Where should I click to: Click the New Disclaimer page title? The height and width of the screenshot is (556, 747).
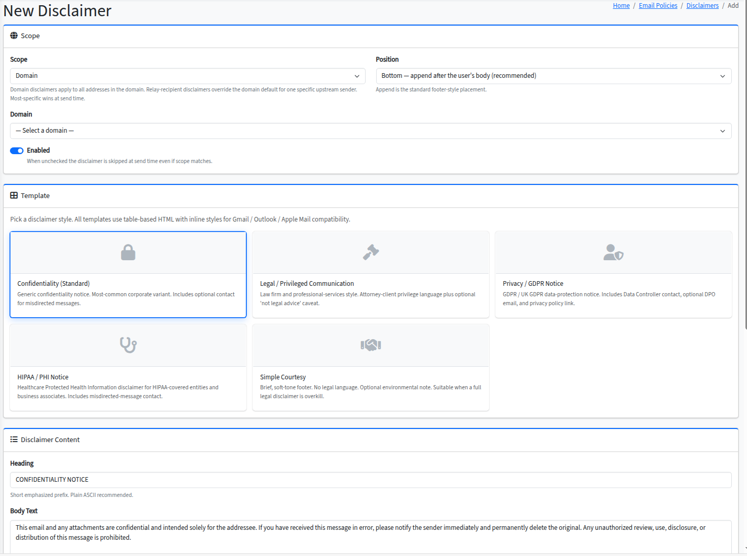click(x=58, y=11)
